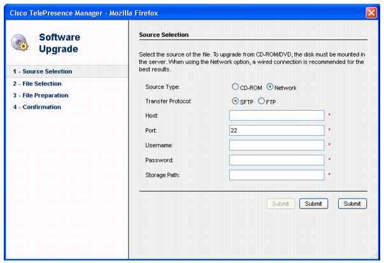Click the Software Upgrade heading text
The width and height of the screenshot is (384, 263).
click(x=59, y=43)
